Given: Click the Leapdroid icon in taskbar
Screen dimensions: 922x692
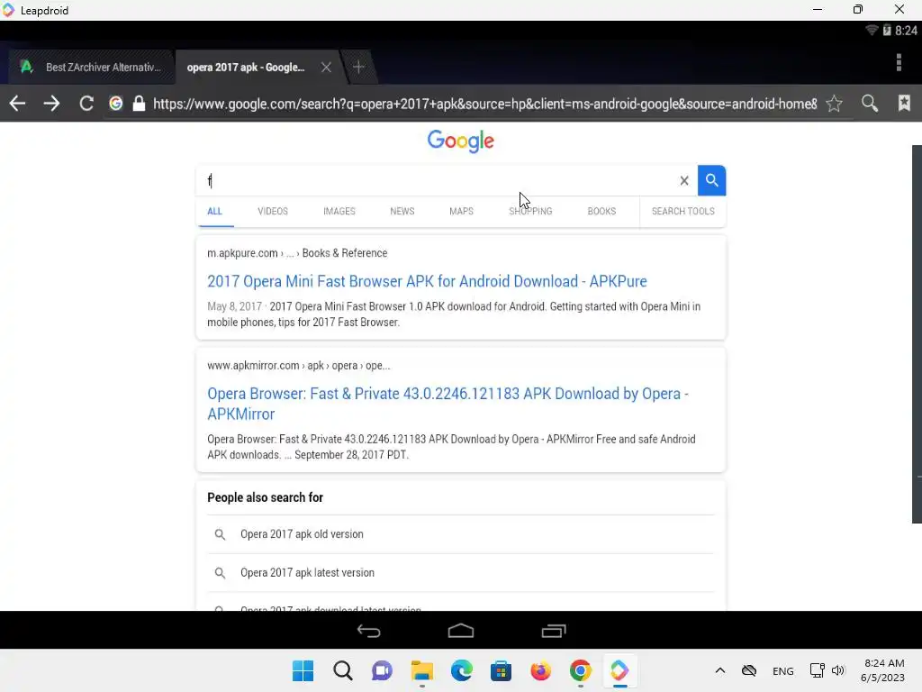Looking at the screenshot, I should (619, 670).
